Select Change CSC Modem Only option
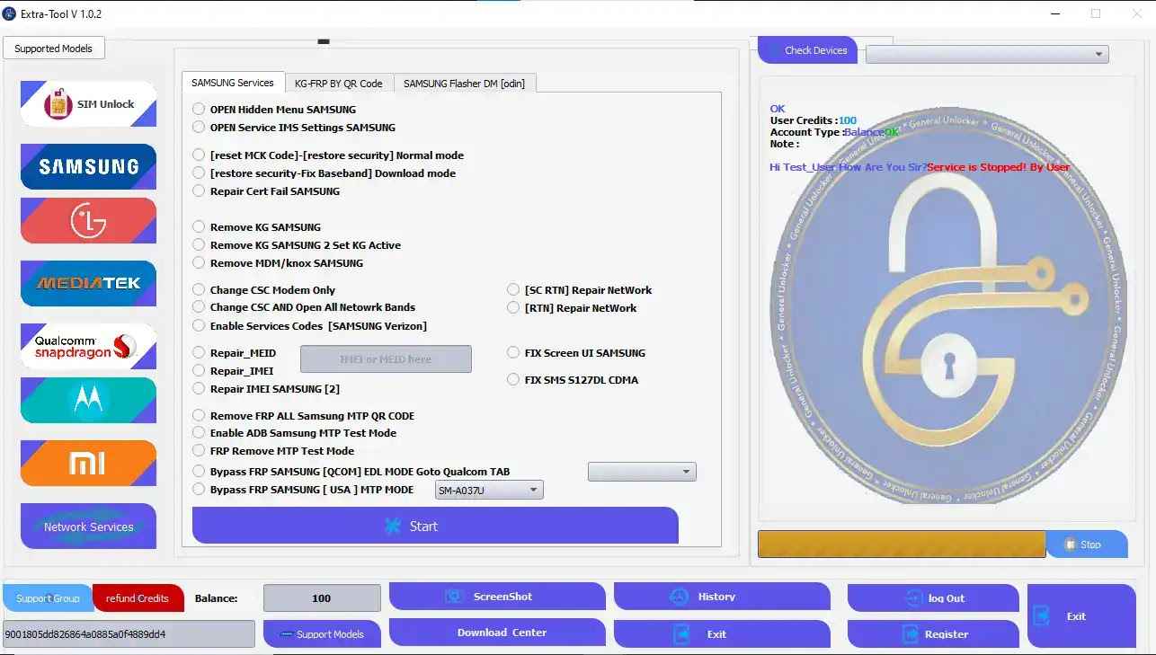Image resolution: width=1156 pixels, height=655 pixels. (199, 289)
